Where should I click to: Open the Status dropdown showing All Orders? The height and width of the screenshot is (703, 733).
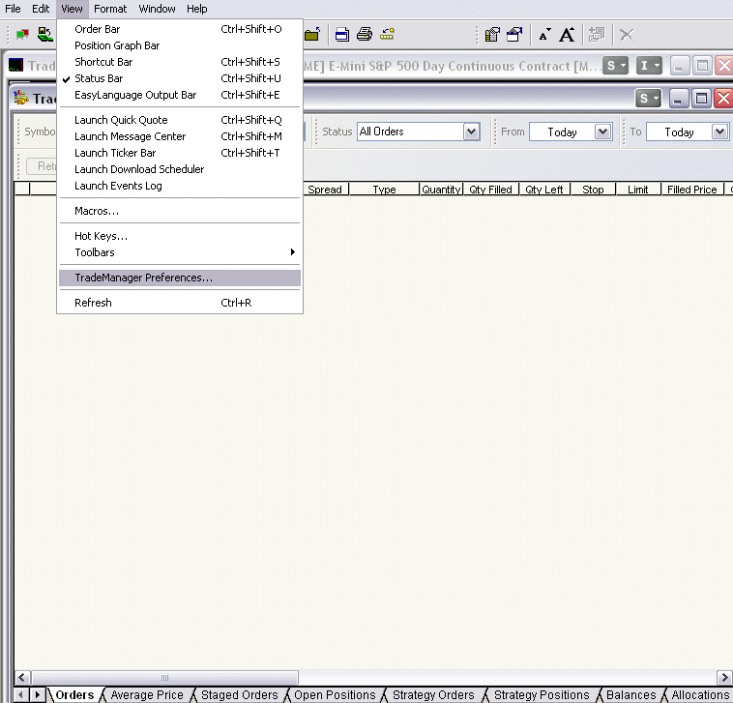tap(471, 132)
